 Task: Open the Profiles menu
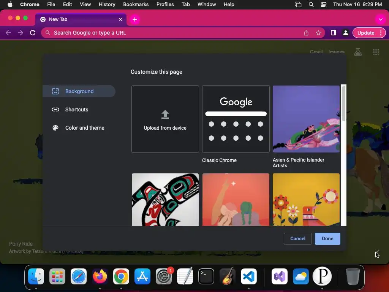tap(165, 4)
